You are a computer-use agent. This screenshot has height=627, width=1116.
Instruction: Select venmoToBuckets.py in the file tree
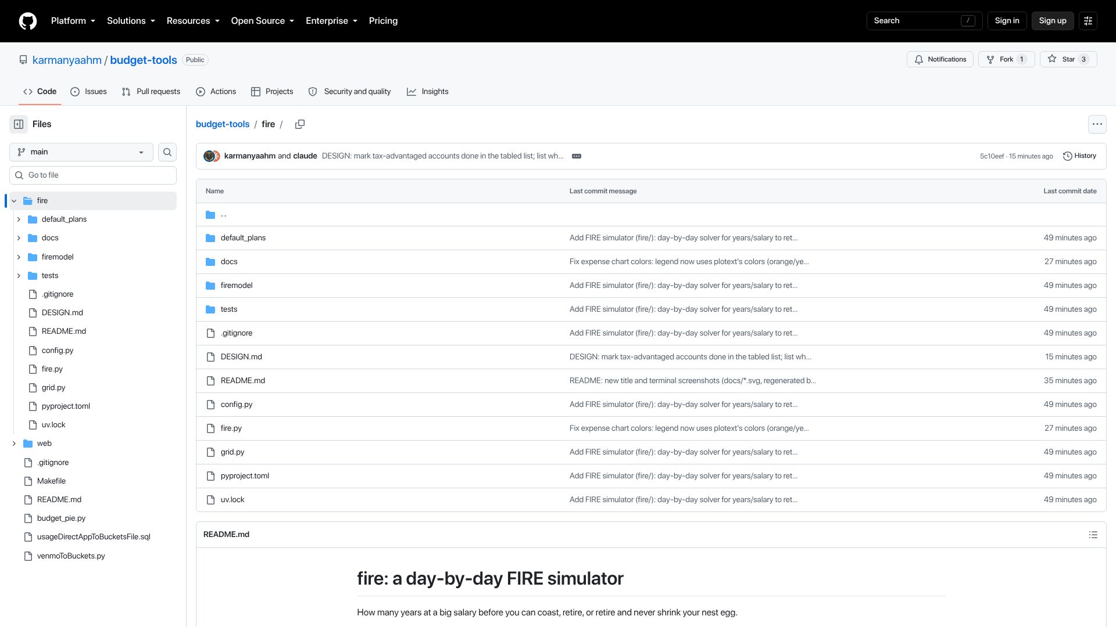pos(71,556)
